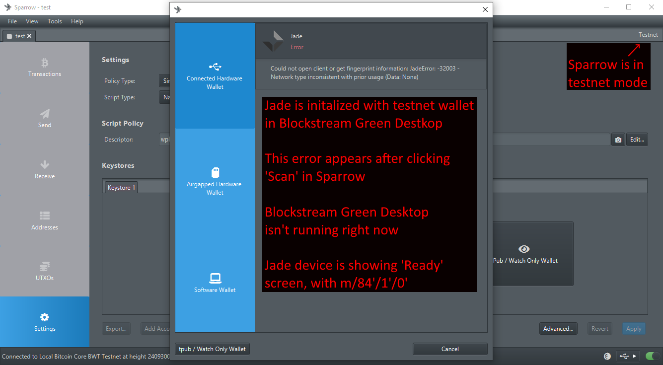Cancel the Jade error dialog
The height and width of the screenshot is (365, 663).
coord(449,349)
